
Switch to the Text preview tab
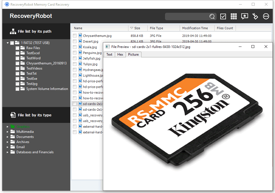coord(109,54)
